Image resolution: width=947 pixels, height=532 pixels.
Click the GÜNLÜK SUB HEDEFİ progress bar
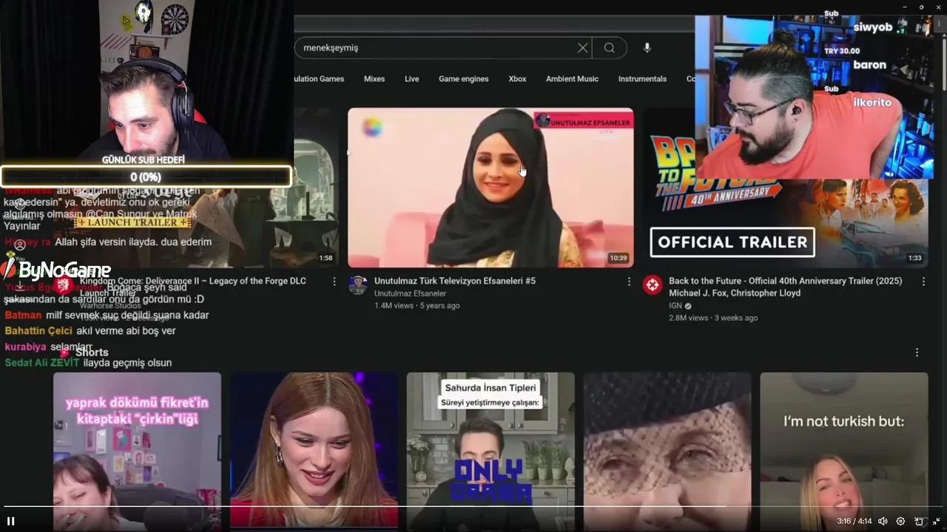click(146, 177)
